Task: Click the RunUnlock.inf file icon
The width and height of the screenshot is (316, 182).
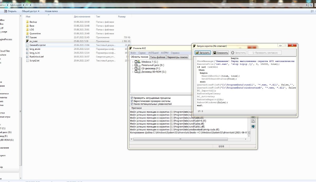Action: click(27, 57)
